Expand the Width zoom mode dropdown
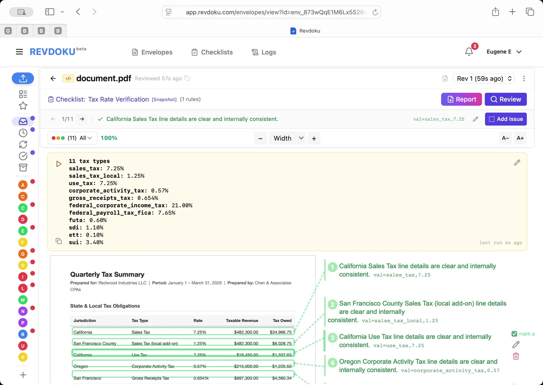 287,138
